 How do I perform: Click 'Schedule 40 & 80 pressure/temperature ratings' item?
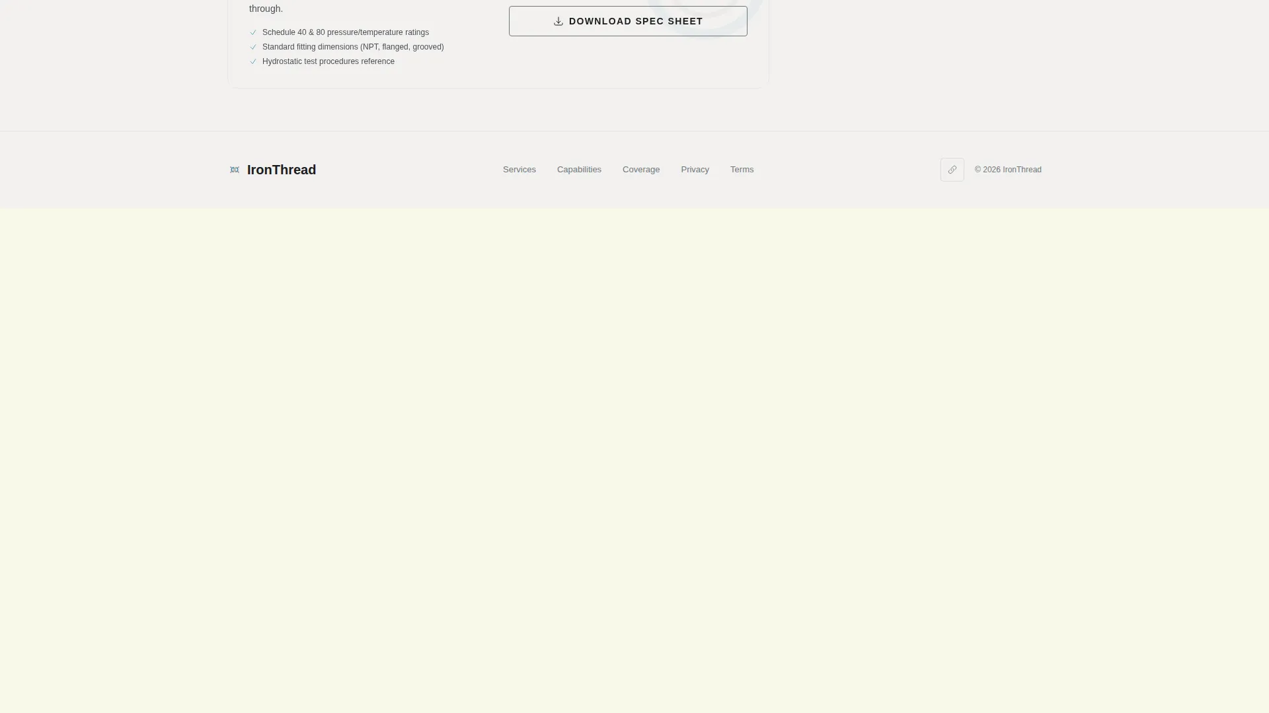coord(346,32)
